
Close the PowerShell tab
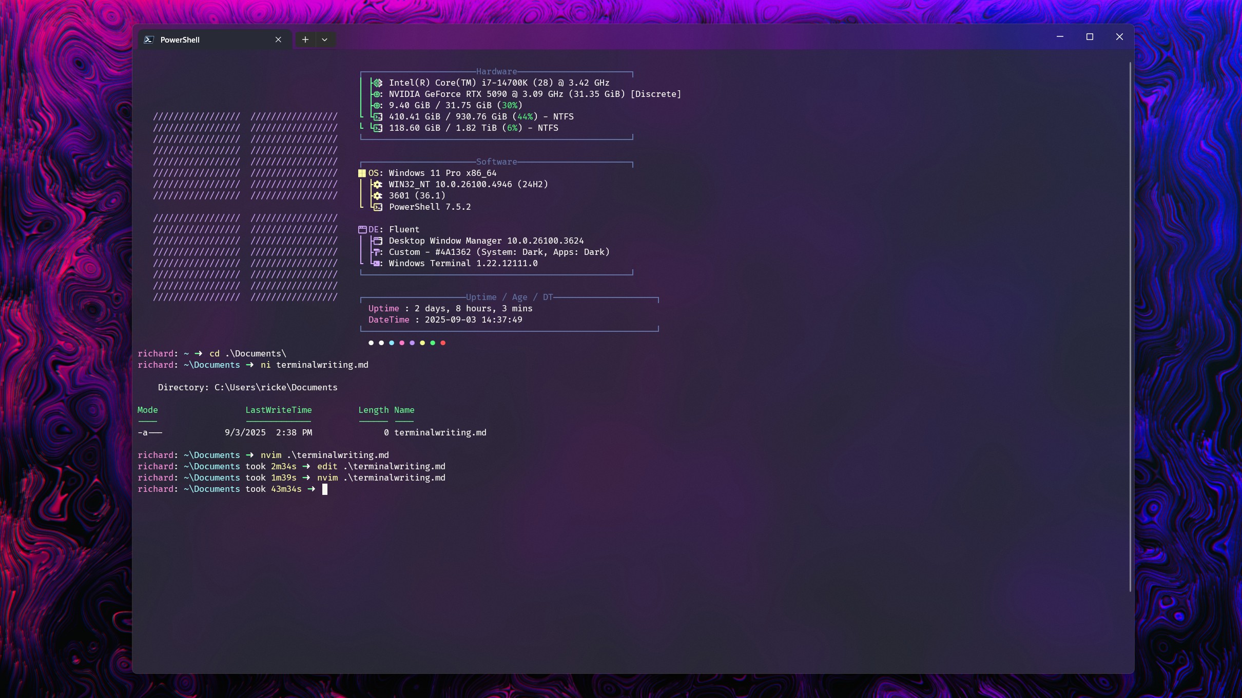[278, 40]
